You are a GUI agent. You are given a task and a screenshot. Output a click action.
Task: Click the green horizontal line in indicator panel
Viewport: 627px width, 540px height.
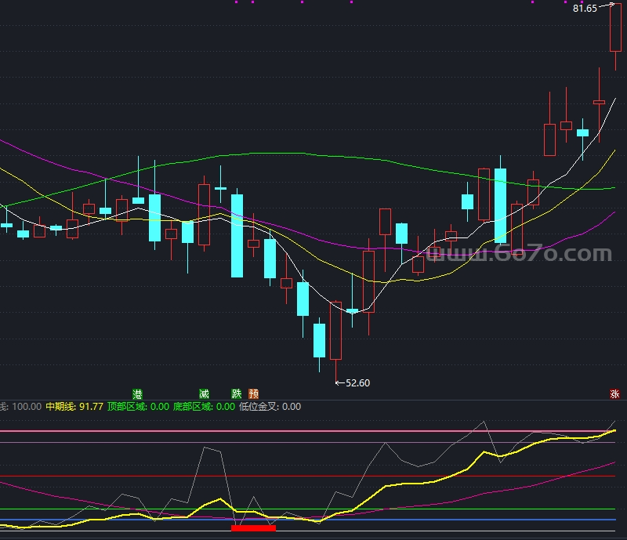click(x=307, y=509)
